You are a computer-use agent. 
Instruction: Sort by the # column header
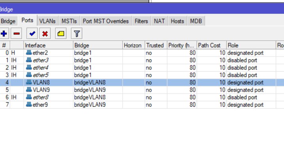(x=5, y=45)
